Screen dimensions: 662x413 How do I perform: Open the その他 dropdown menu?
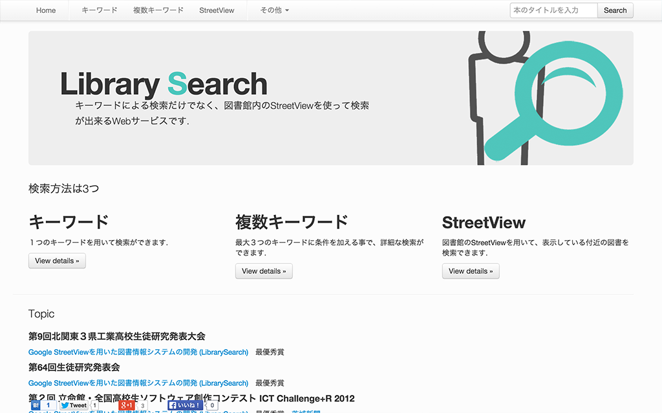click(x=274, y=10)
